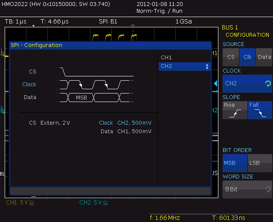Click the trigger time marker above the waveform

pyautogui.click(x=133, y=28)
